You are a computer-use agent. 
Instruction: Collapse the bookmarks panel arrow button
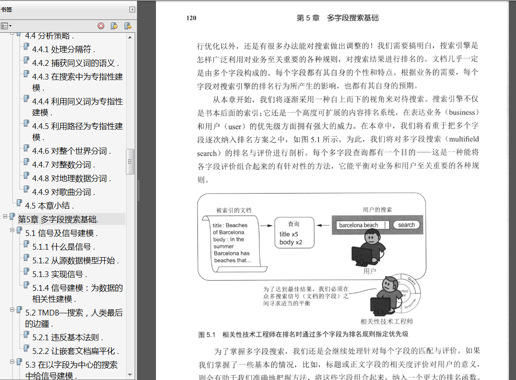click(x=132, y=10)
